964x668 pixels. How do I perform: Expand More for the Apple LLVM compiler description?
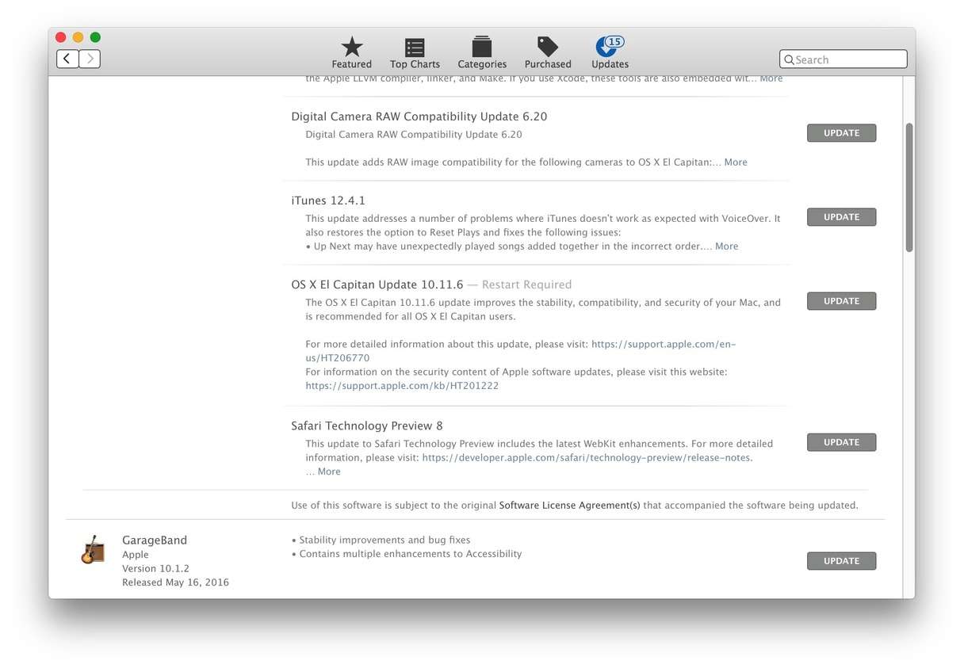click(x=771, y=78)
